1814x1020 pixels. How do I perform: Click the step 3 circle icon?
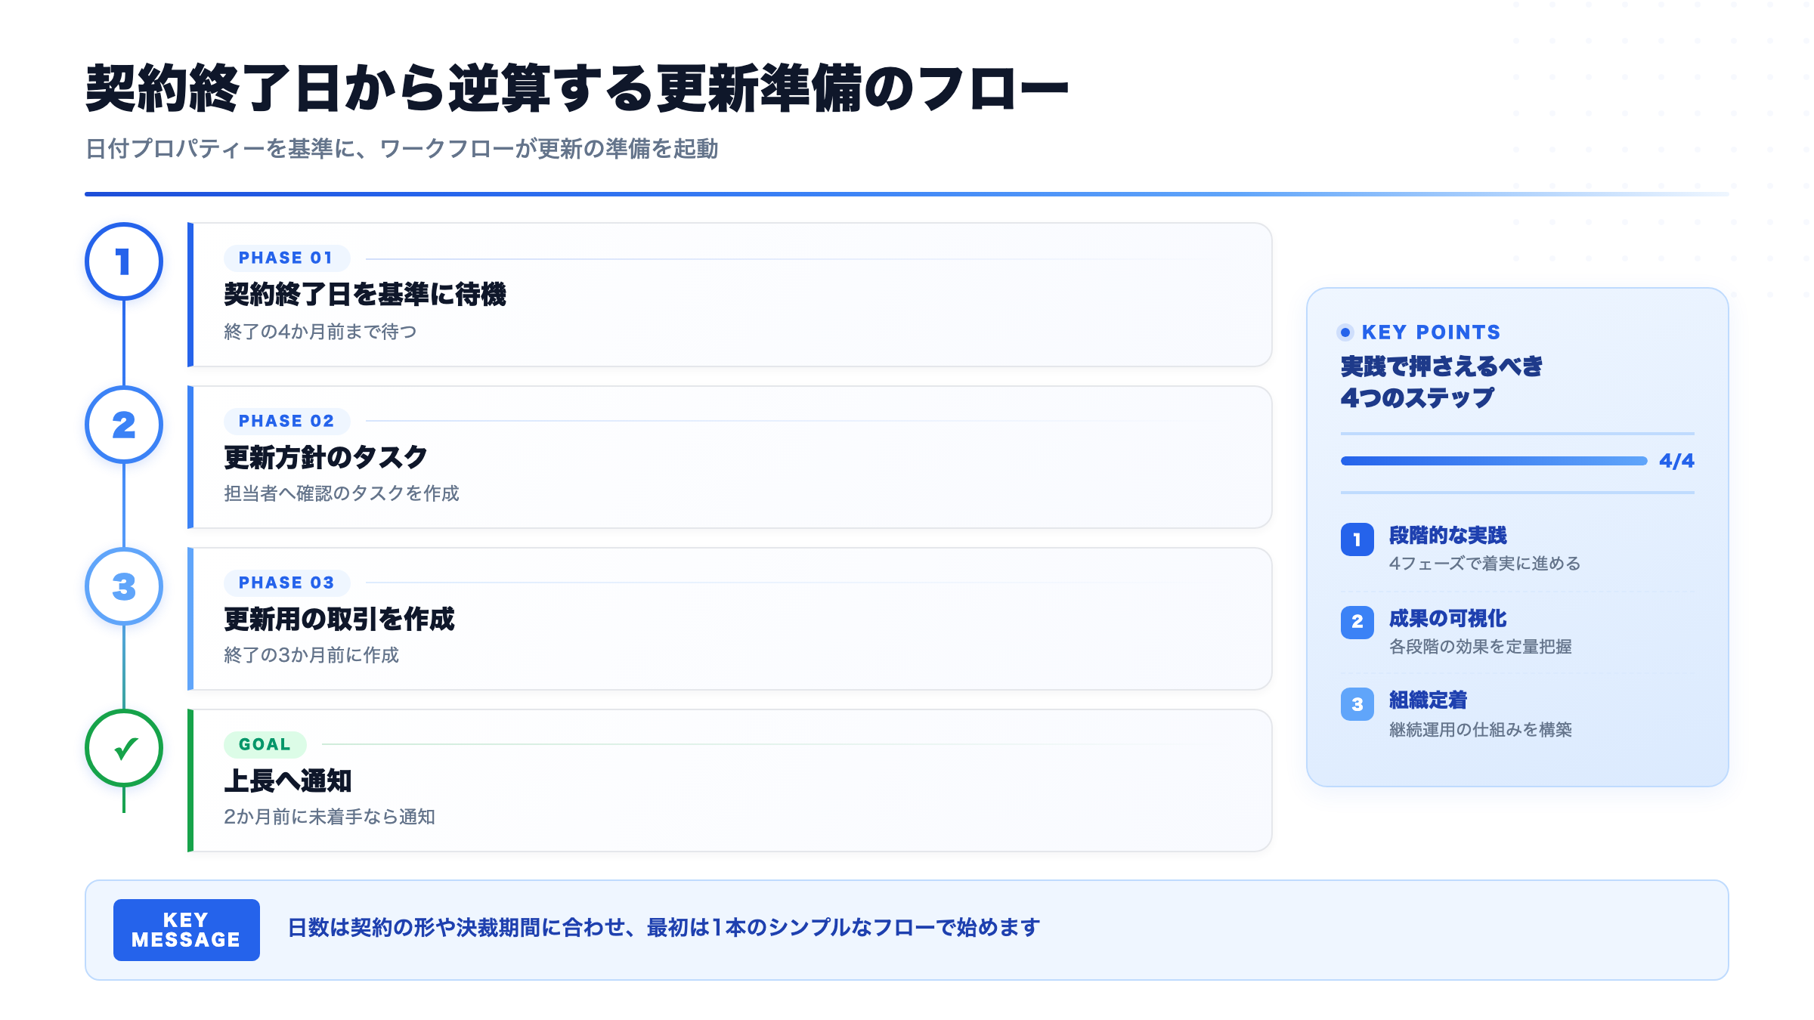click(124, 586)
